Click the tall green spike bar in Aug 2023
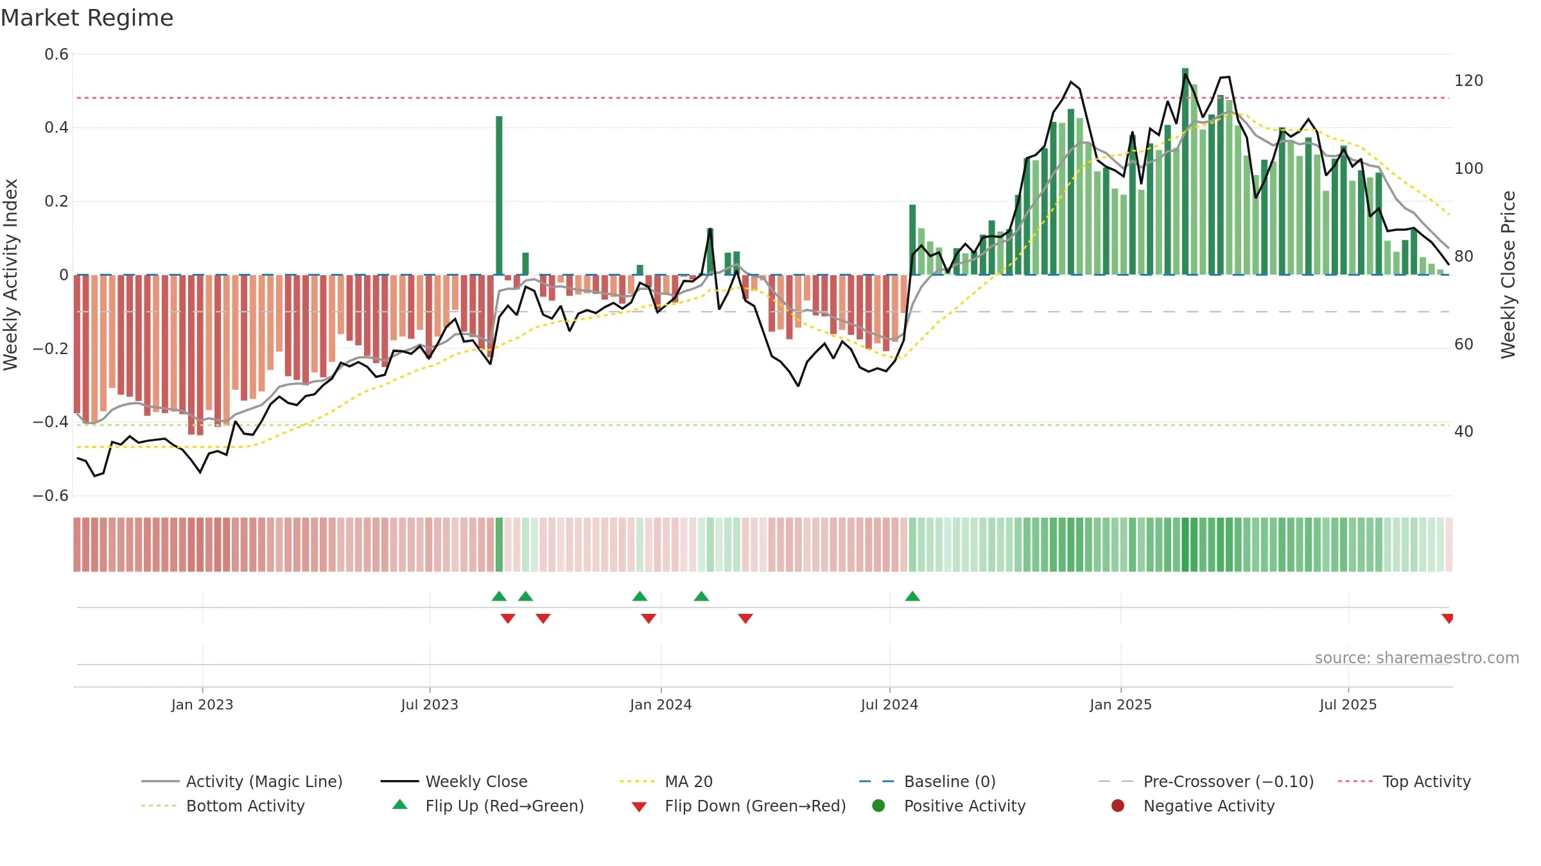 [x=499, y=195]
